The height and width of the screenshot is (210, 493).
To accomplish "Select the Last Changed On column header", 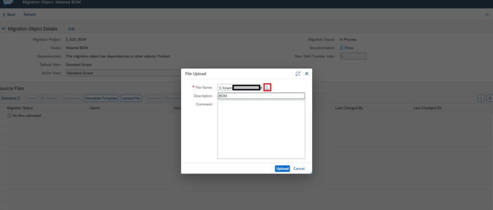I will coord(428,108).
